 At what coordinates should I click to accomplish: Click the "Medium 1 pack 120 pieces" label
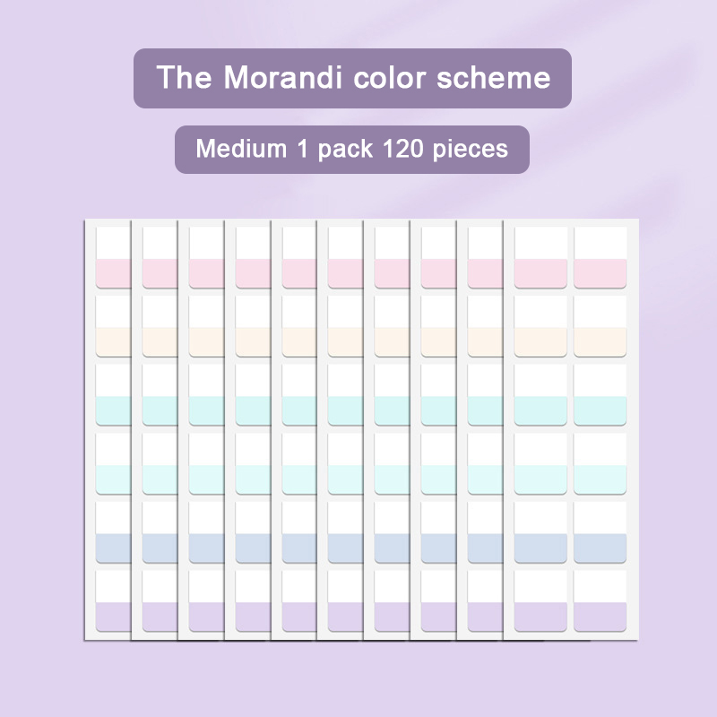tap(351, 149)
